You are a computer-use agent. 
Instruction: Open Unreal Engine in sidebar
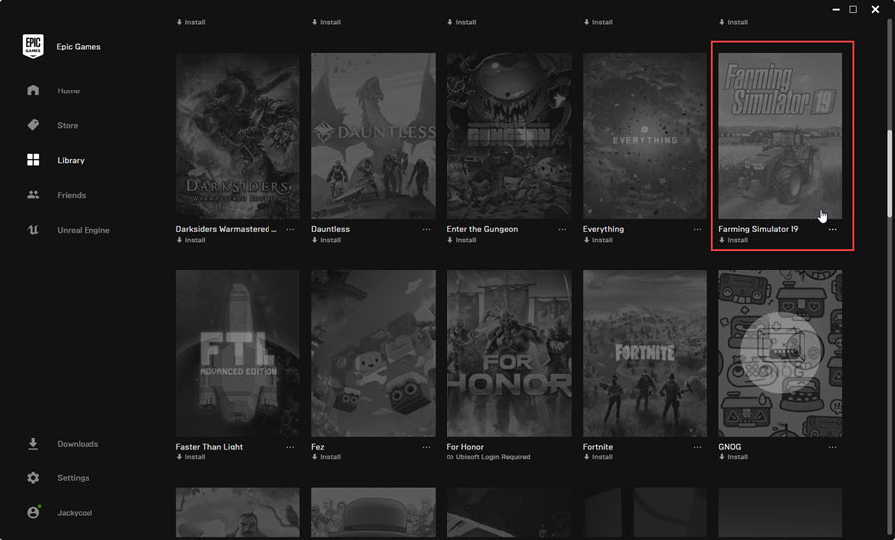84,230
